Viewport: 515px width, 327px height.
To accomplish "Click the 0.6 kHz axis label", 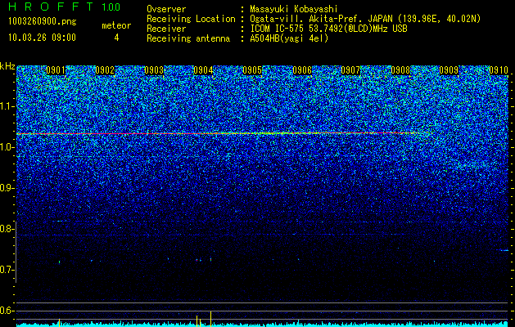I will [x=7, y=311].
